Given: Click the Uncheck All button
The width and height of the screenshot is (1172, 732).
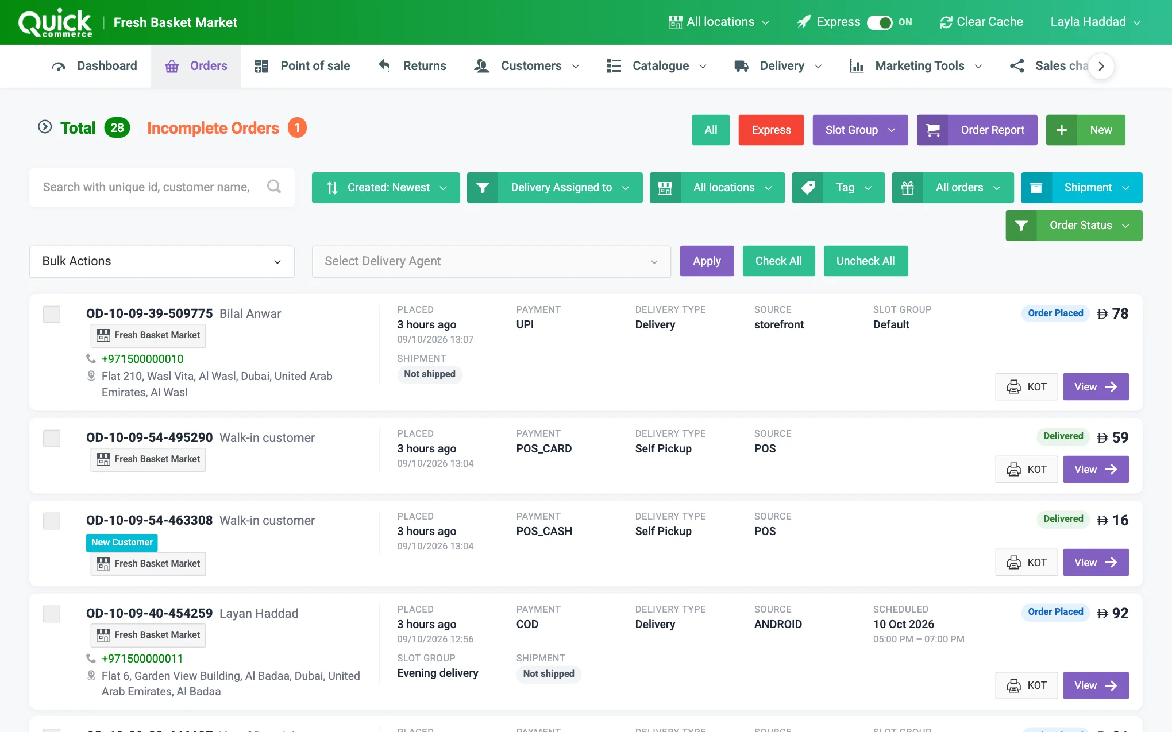Looking at the screenshot, I should (866, 261).
